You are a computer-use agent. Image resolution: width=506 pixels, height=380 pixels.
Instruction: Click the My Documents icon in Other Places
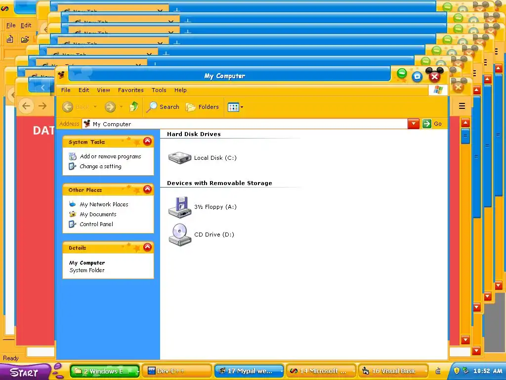[73, 214]
